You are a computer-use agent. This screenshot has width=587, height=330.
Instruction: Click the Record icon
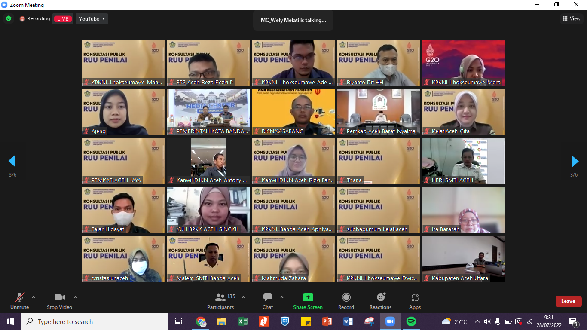(x=346, y=297)
